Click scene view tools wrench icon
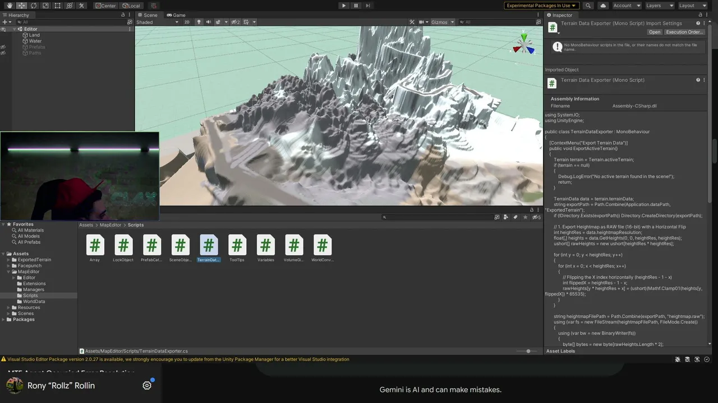The height and width of the screenshot is (403, 718). 412,22
